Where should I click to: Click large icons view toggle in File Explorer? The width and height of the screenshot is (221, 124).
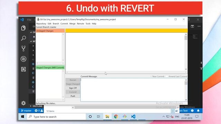(x=176, y=111)
